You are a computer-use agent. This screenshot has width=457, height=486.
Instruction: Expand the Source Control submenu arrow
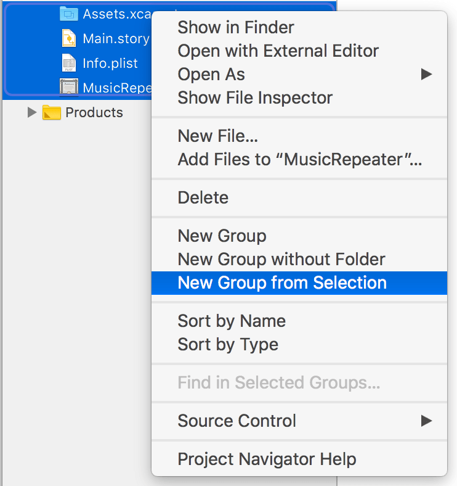click(x=426, y=421)
